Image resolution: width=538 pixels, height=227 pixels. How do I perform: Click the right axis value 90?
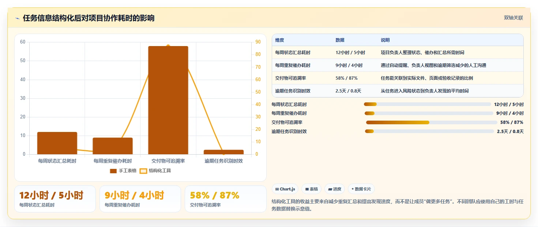(258, 42)
